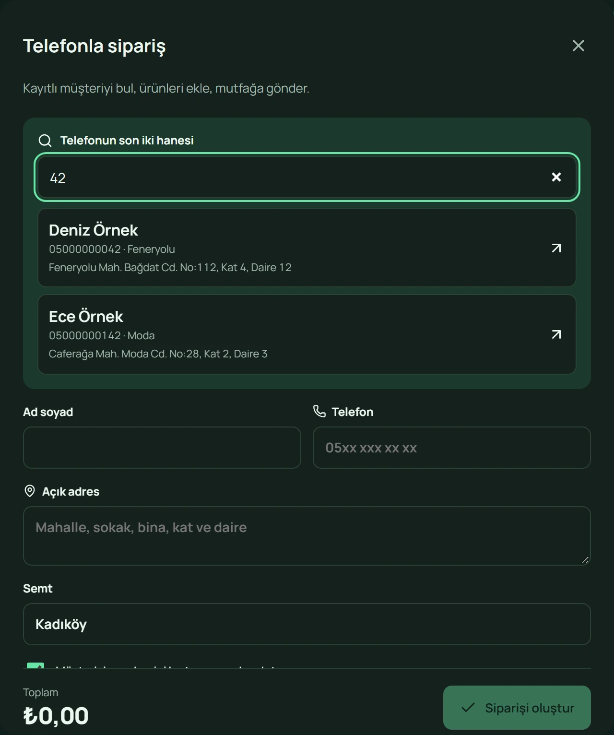
Task: Click the Toplam label
Action: (x=41, y=692)
